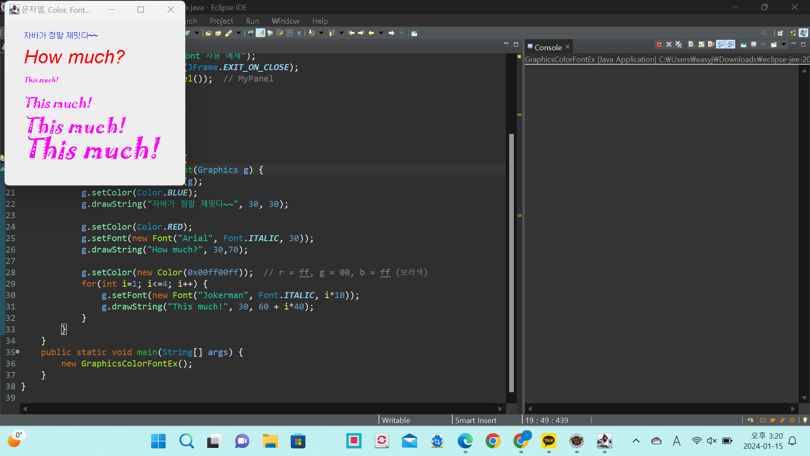
Task: Open the Window menu
Action: (x=285, y=21)
